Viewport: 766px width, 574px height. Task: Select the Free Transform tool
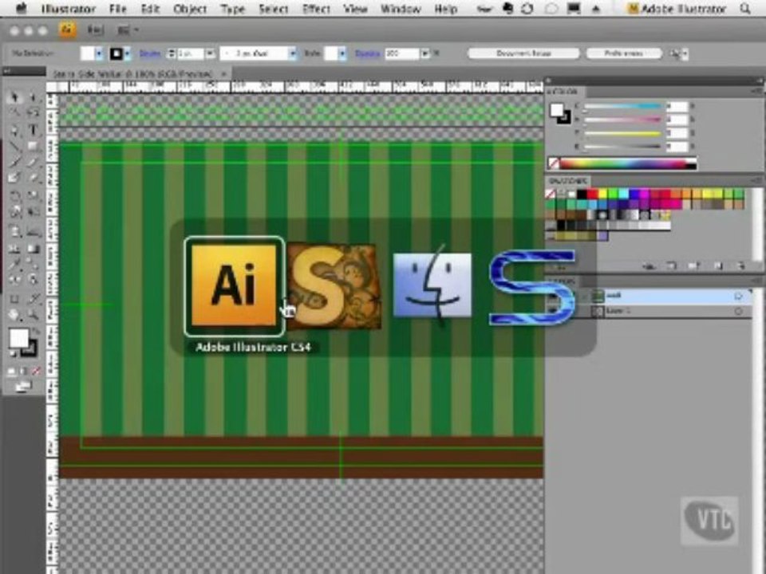(33, 212)
